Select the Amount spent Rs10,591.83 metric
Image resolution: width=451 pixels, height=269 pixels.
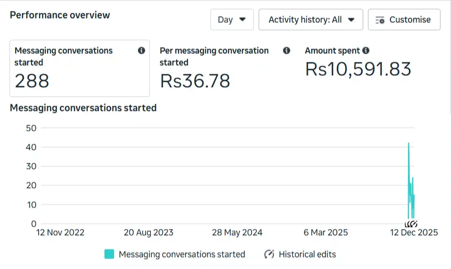coord(358,69)
